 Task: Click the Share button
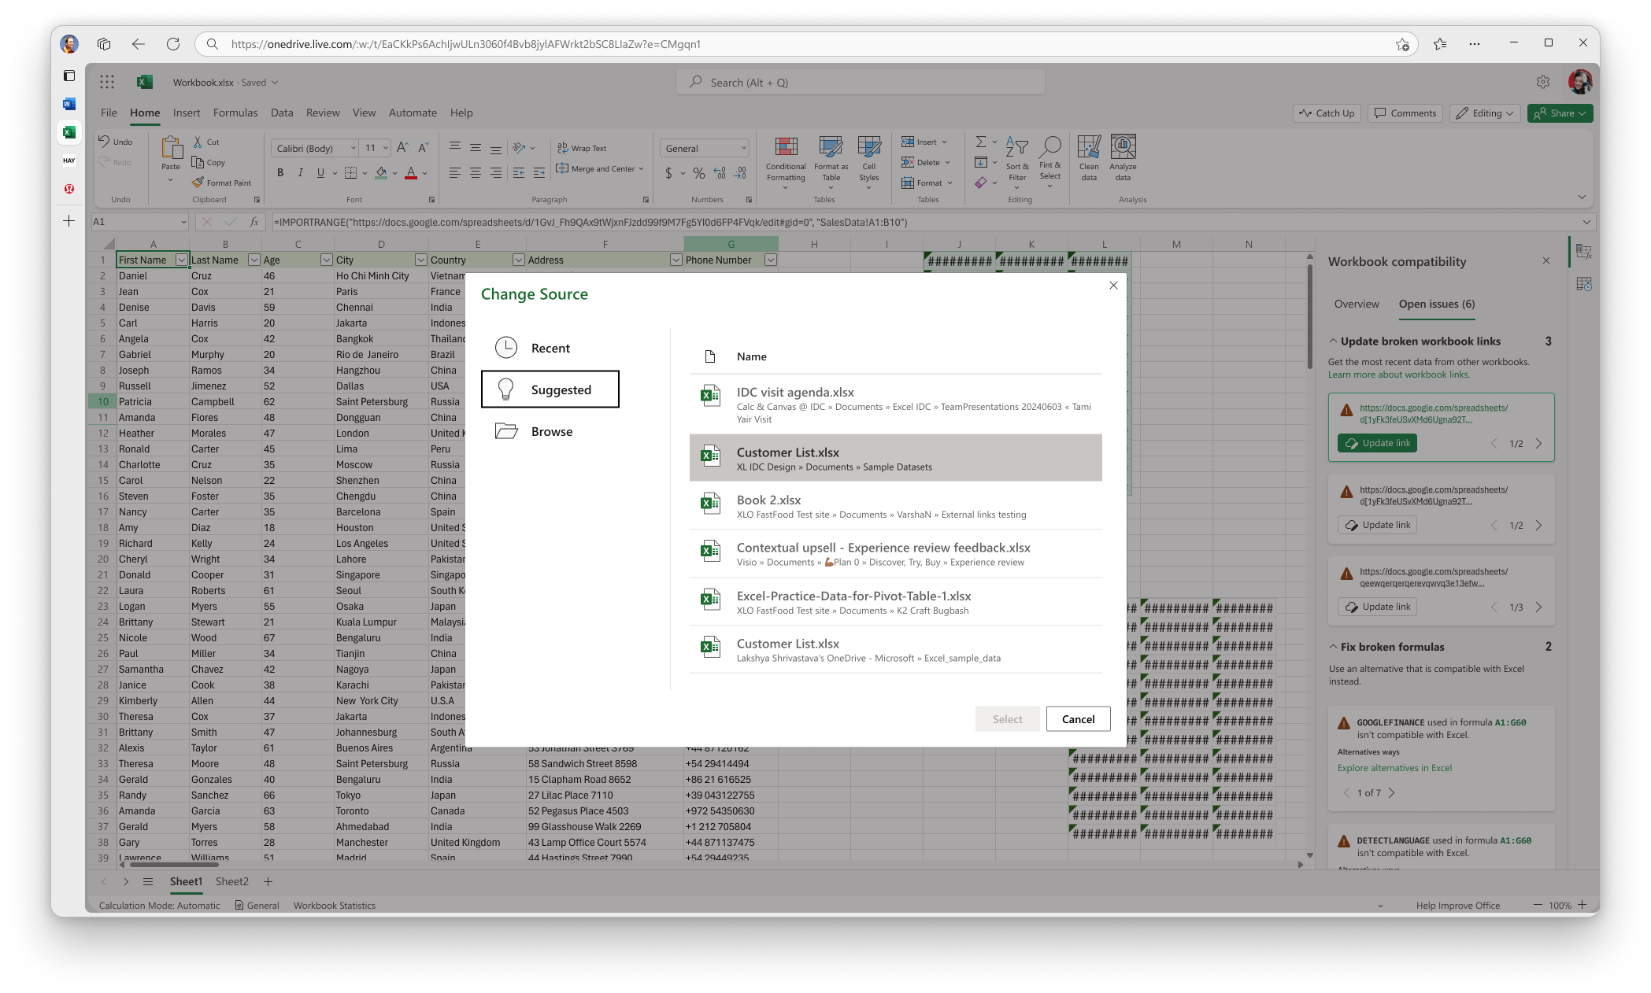coord(1560,113)
